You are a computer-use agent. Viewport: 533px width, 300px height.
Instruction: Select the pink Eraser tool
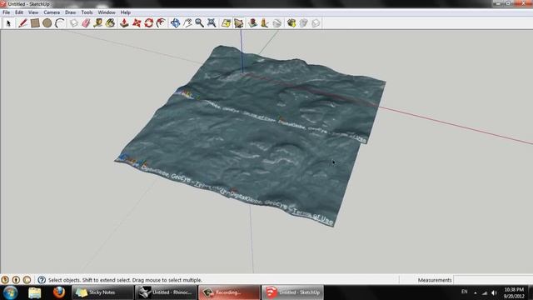click(x=86, y=23)
